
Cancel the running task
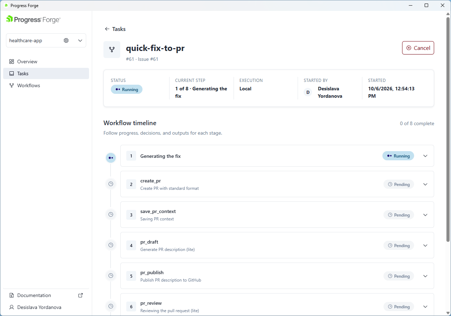(418, 48)
